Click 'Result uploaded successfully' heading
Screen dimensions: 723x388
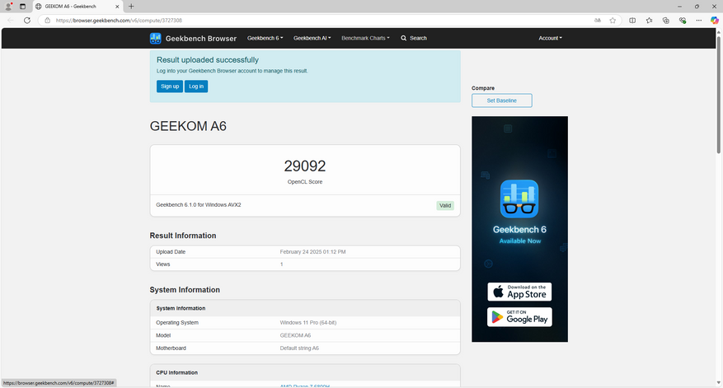click(x=208, y=60)
